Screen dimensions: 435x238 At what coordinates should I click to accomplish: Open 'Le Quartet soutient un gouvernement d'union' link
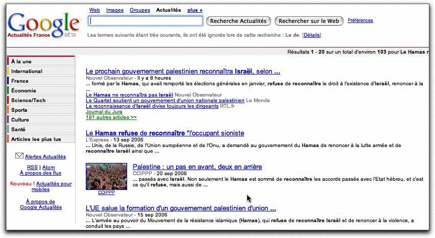pos(165,101)
